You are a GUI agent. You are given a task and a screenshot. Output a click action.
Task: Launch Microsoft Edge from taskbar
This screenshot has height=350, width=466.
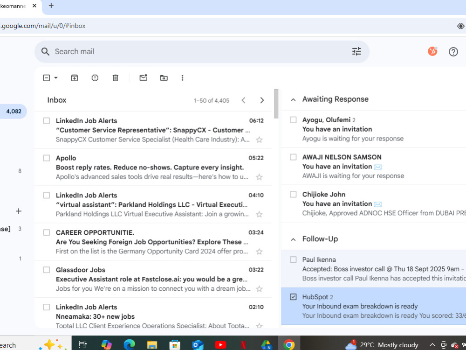(129, 345)
